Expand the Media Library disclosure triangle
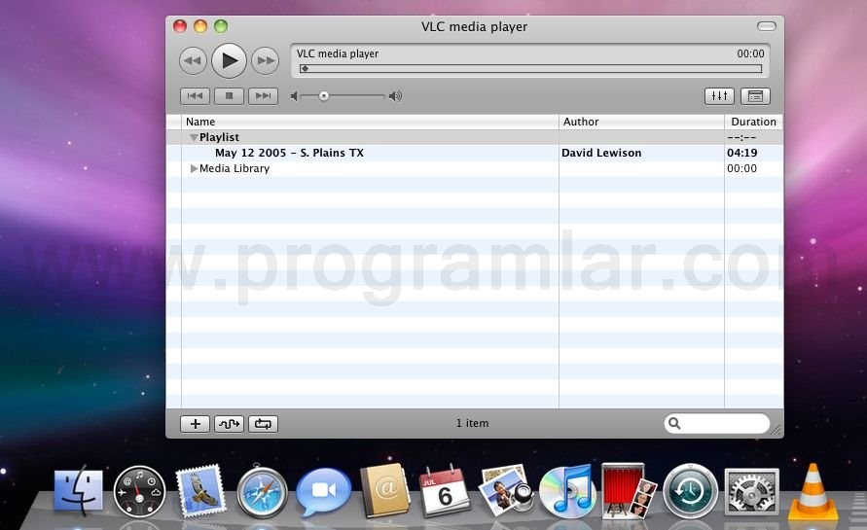The height and width of the screenshot is (530, 867). tap(194, 168)
